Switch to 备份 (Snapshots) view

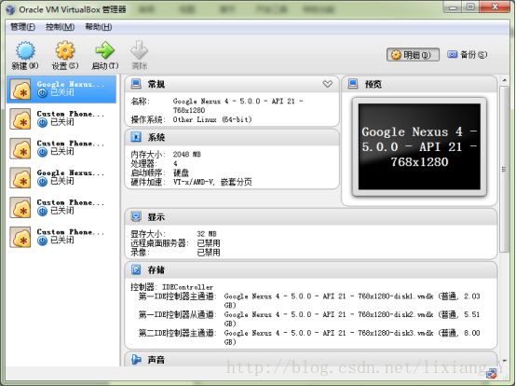467,55
